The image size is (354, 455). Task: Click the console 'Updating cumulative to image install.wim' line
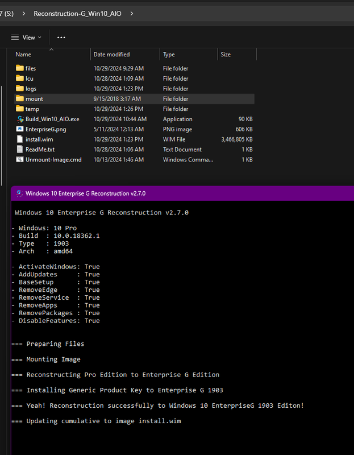pos(96,421)
